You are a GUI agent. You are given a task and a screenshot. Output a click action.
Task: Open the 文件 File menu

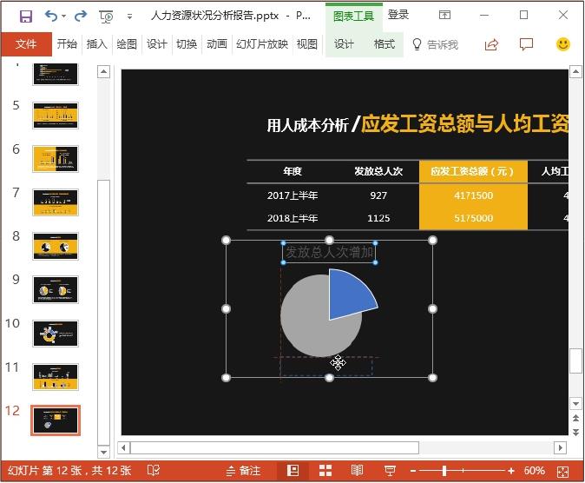(x=26, y=44)
